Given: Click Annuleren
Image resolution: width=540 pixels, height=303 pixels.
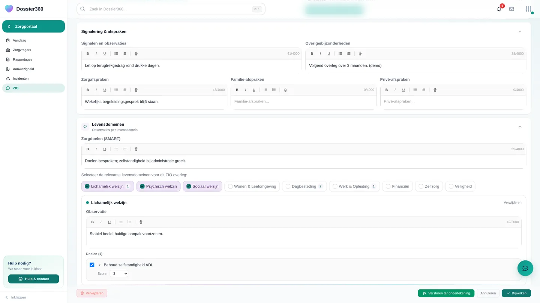Looking at the screenshot, I should tap(488, 293).
